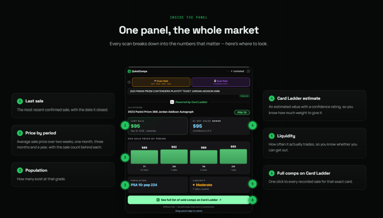Click the Price by period info card
This screenshot has height=218, width=383.
point(63,140)
